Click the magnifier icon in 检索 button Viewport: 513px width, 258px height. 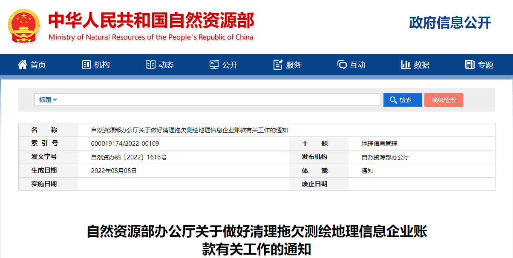(393, 100)
